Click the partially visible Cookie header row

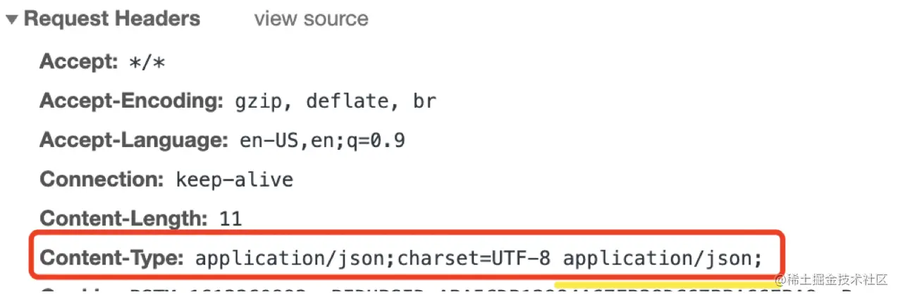click(x=451, y=291)
